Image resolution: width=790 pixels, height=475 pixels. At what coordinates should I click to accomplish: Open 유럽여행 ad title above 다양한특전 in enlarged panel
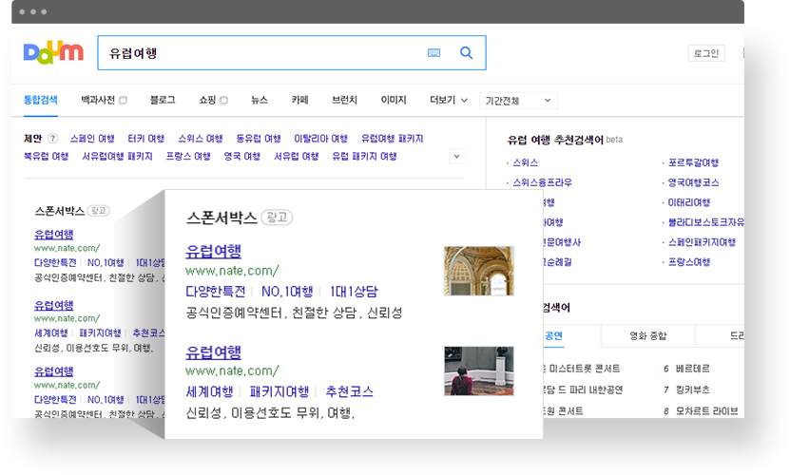pyautogui.click(x=214, y=252)
